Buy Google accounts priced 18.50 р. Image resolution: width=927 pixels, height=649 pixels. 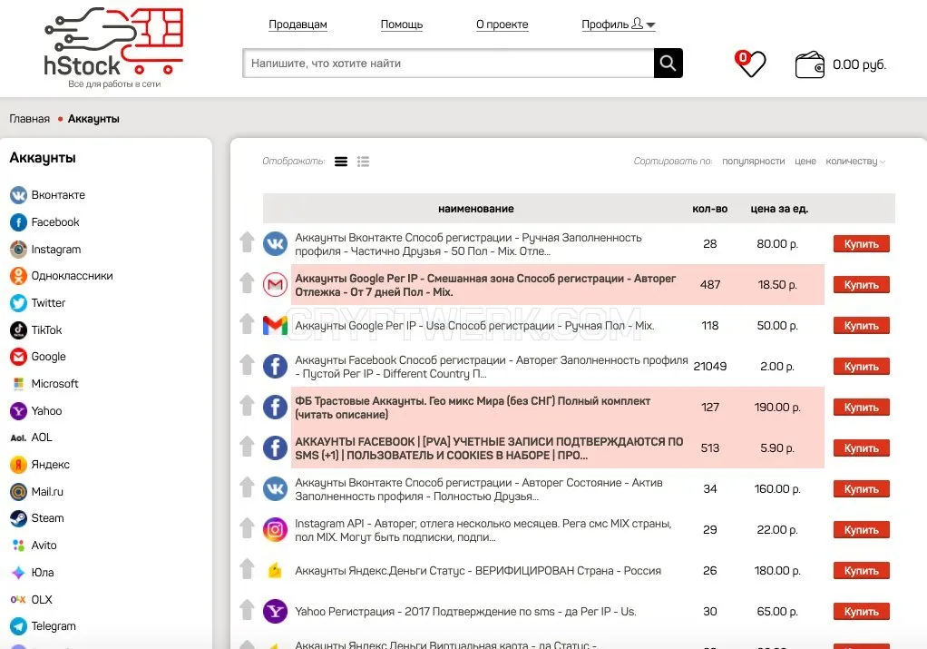point(862,285)
